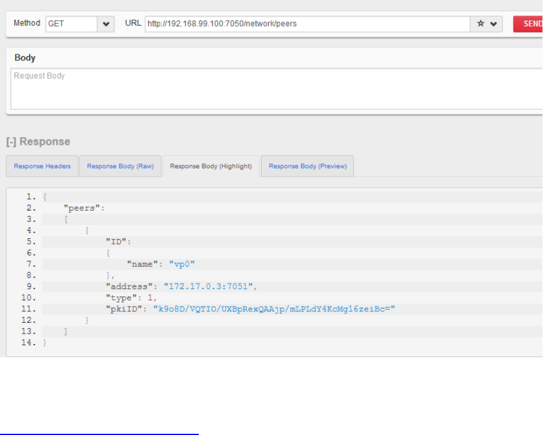Click the pkiID value string
Screen dimensions: 543x435
tap(274, 309)
